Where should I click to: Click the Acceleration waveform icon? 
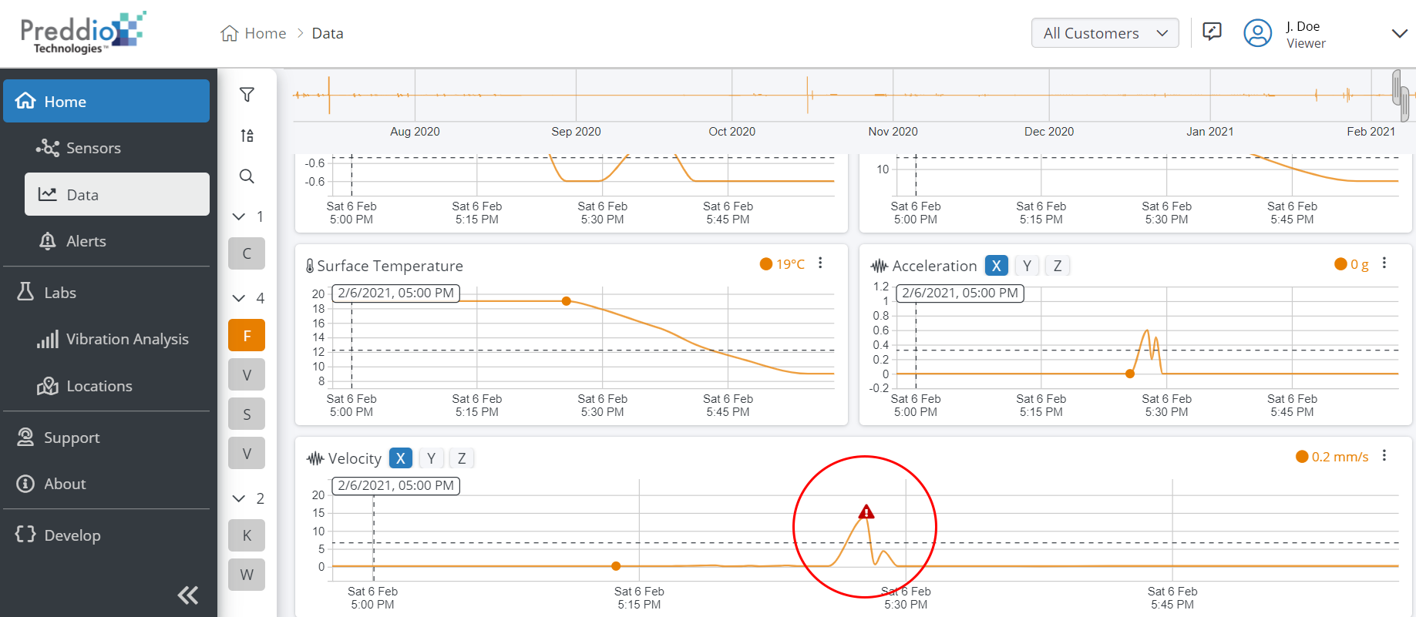(x=880, y=266)
